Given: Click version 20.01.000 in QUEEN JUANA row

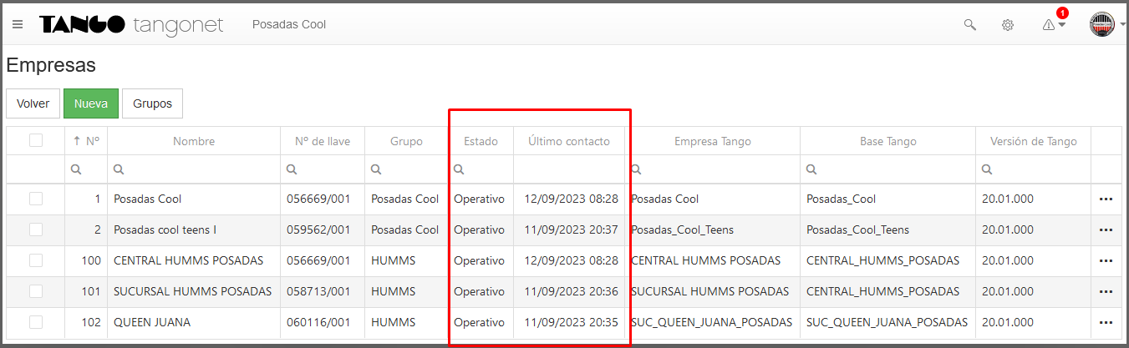Looking at the screenshot, I should [x=1009, y=322].
